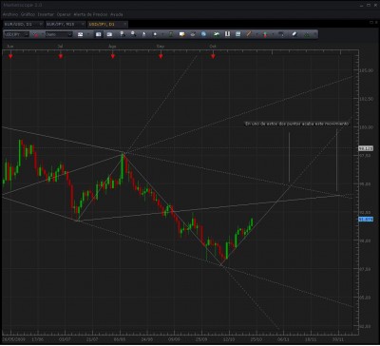This screenshot has height=346, width=380.
Task: Open the USD/JPY symbol dropdown
Action: click(x=16, y=34)
